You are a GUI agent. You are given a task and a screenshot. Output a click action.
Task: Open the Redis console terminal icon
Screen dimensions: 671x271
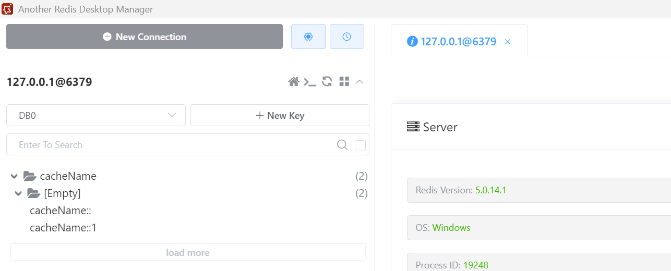tap(310, 81)
